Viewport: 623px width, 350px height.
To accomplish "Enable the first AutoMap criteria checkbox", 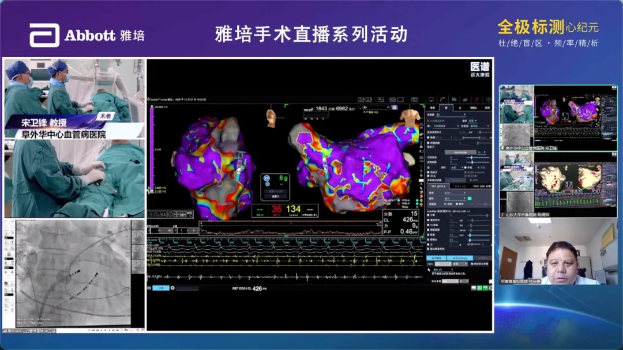I will pyautogui.click(x=429, y=215).
